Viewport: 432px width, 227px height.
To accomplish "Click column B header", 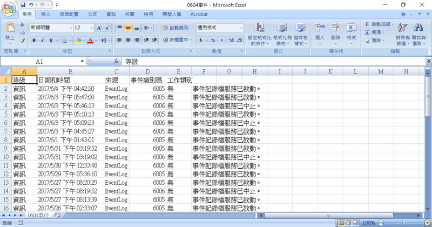I will [71, 72].
